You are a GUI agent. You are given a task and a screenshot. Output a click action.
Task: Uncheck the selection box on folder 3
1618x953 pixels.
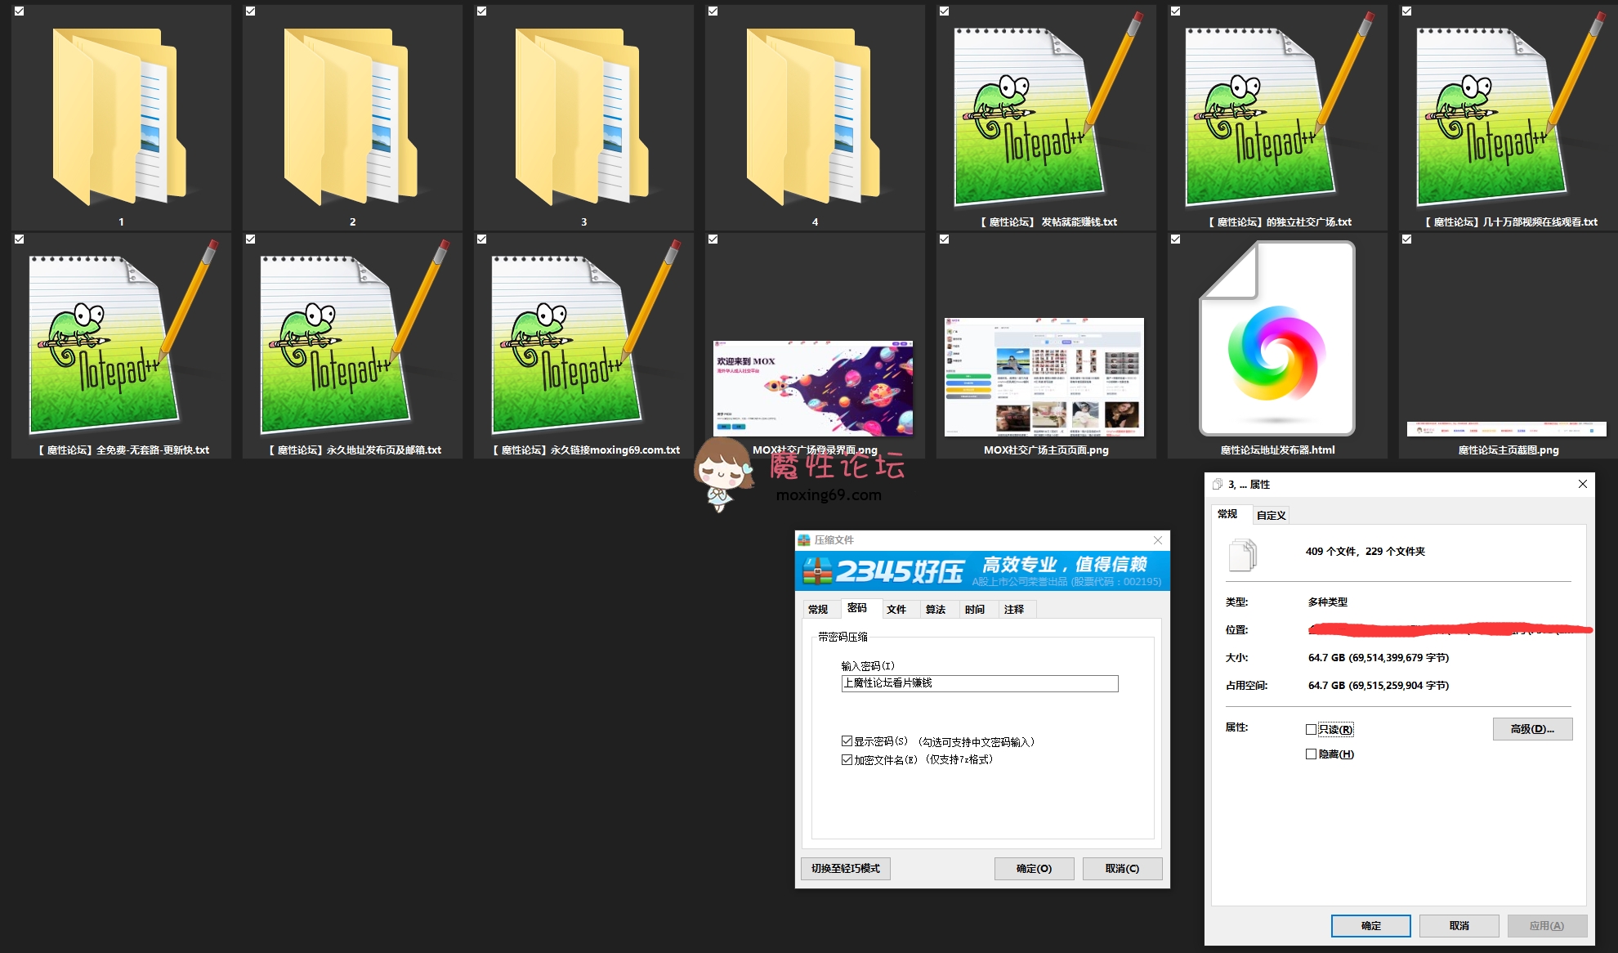482,11
